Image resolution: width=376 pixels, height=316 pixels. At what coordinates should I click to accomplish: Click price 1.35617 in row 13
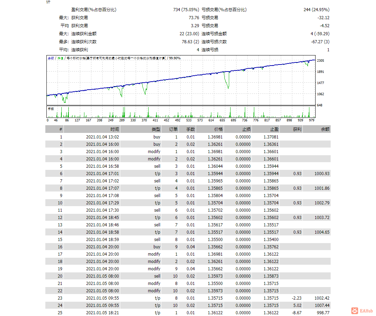pyautogui.click(x=215, y=225)
